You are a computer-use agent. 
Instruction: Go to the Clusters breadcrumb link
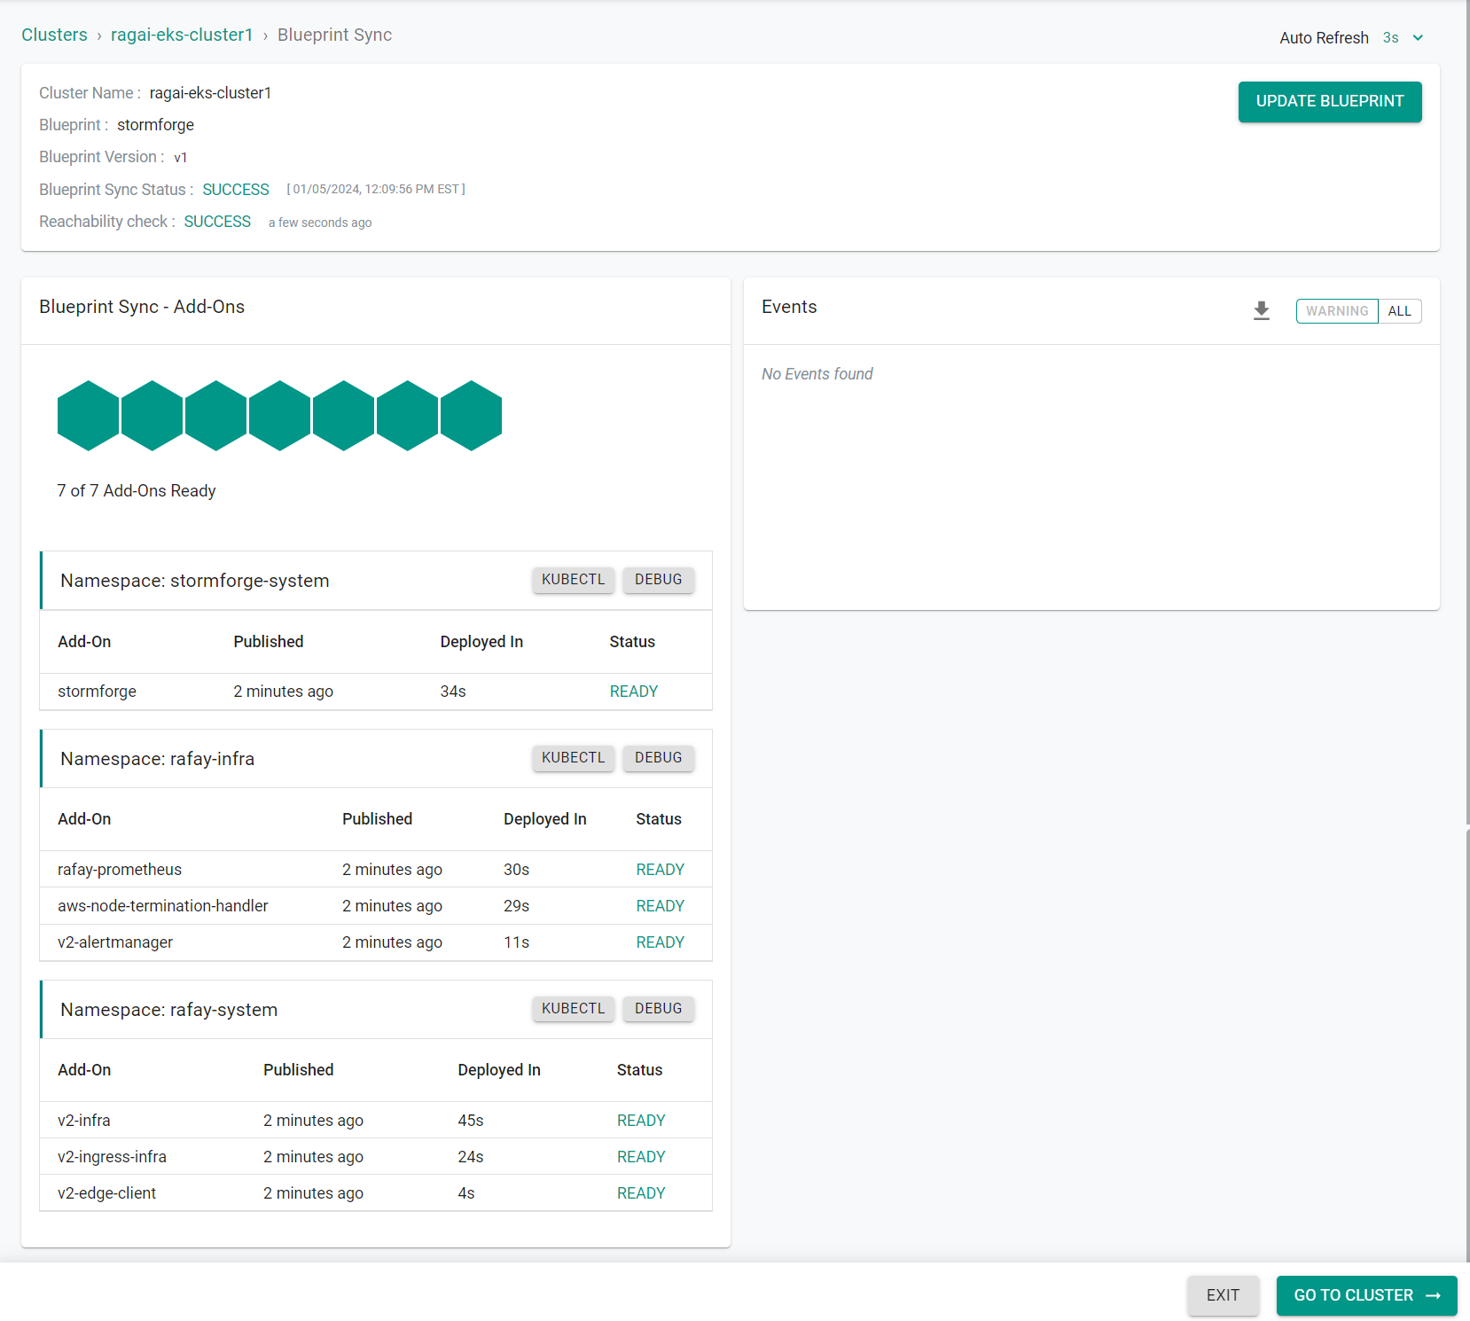pos(54,35)
